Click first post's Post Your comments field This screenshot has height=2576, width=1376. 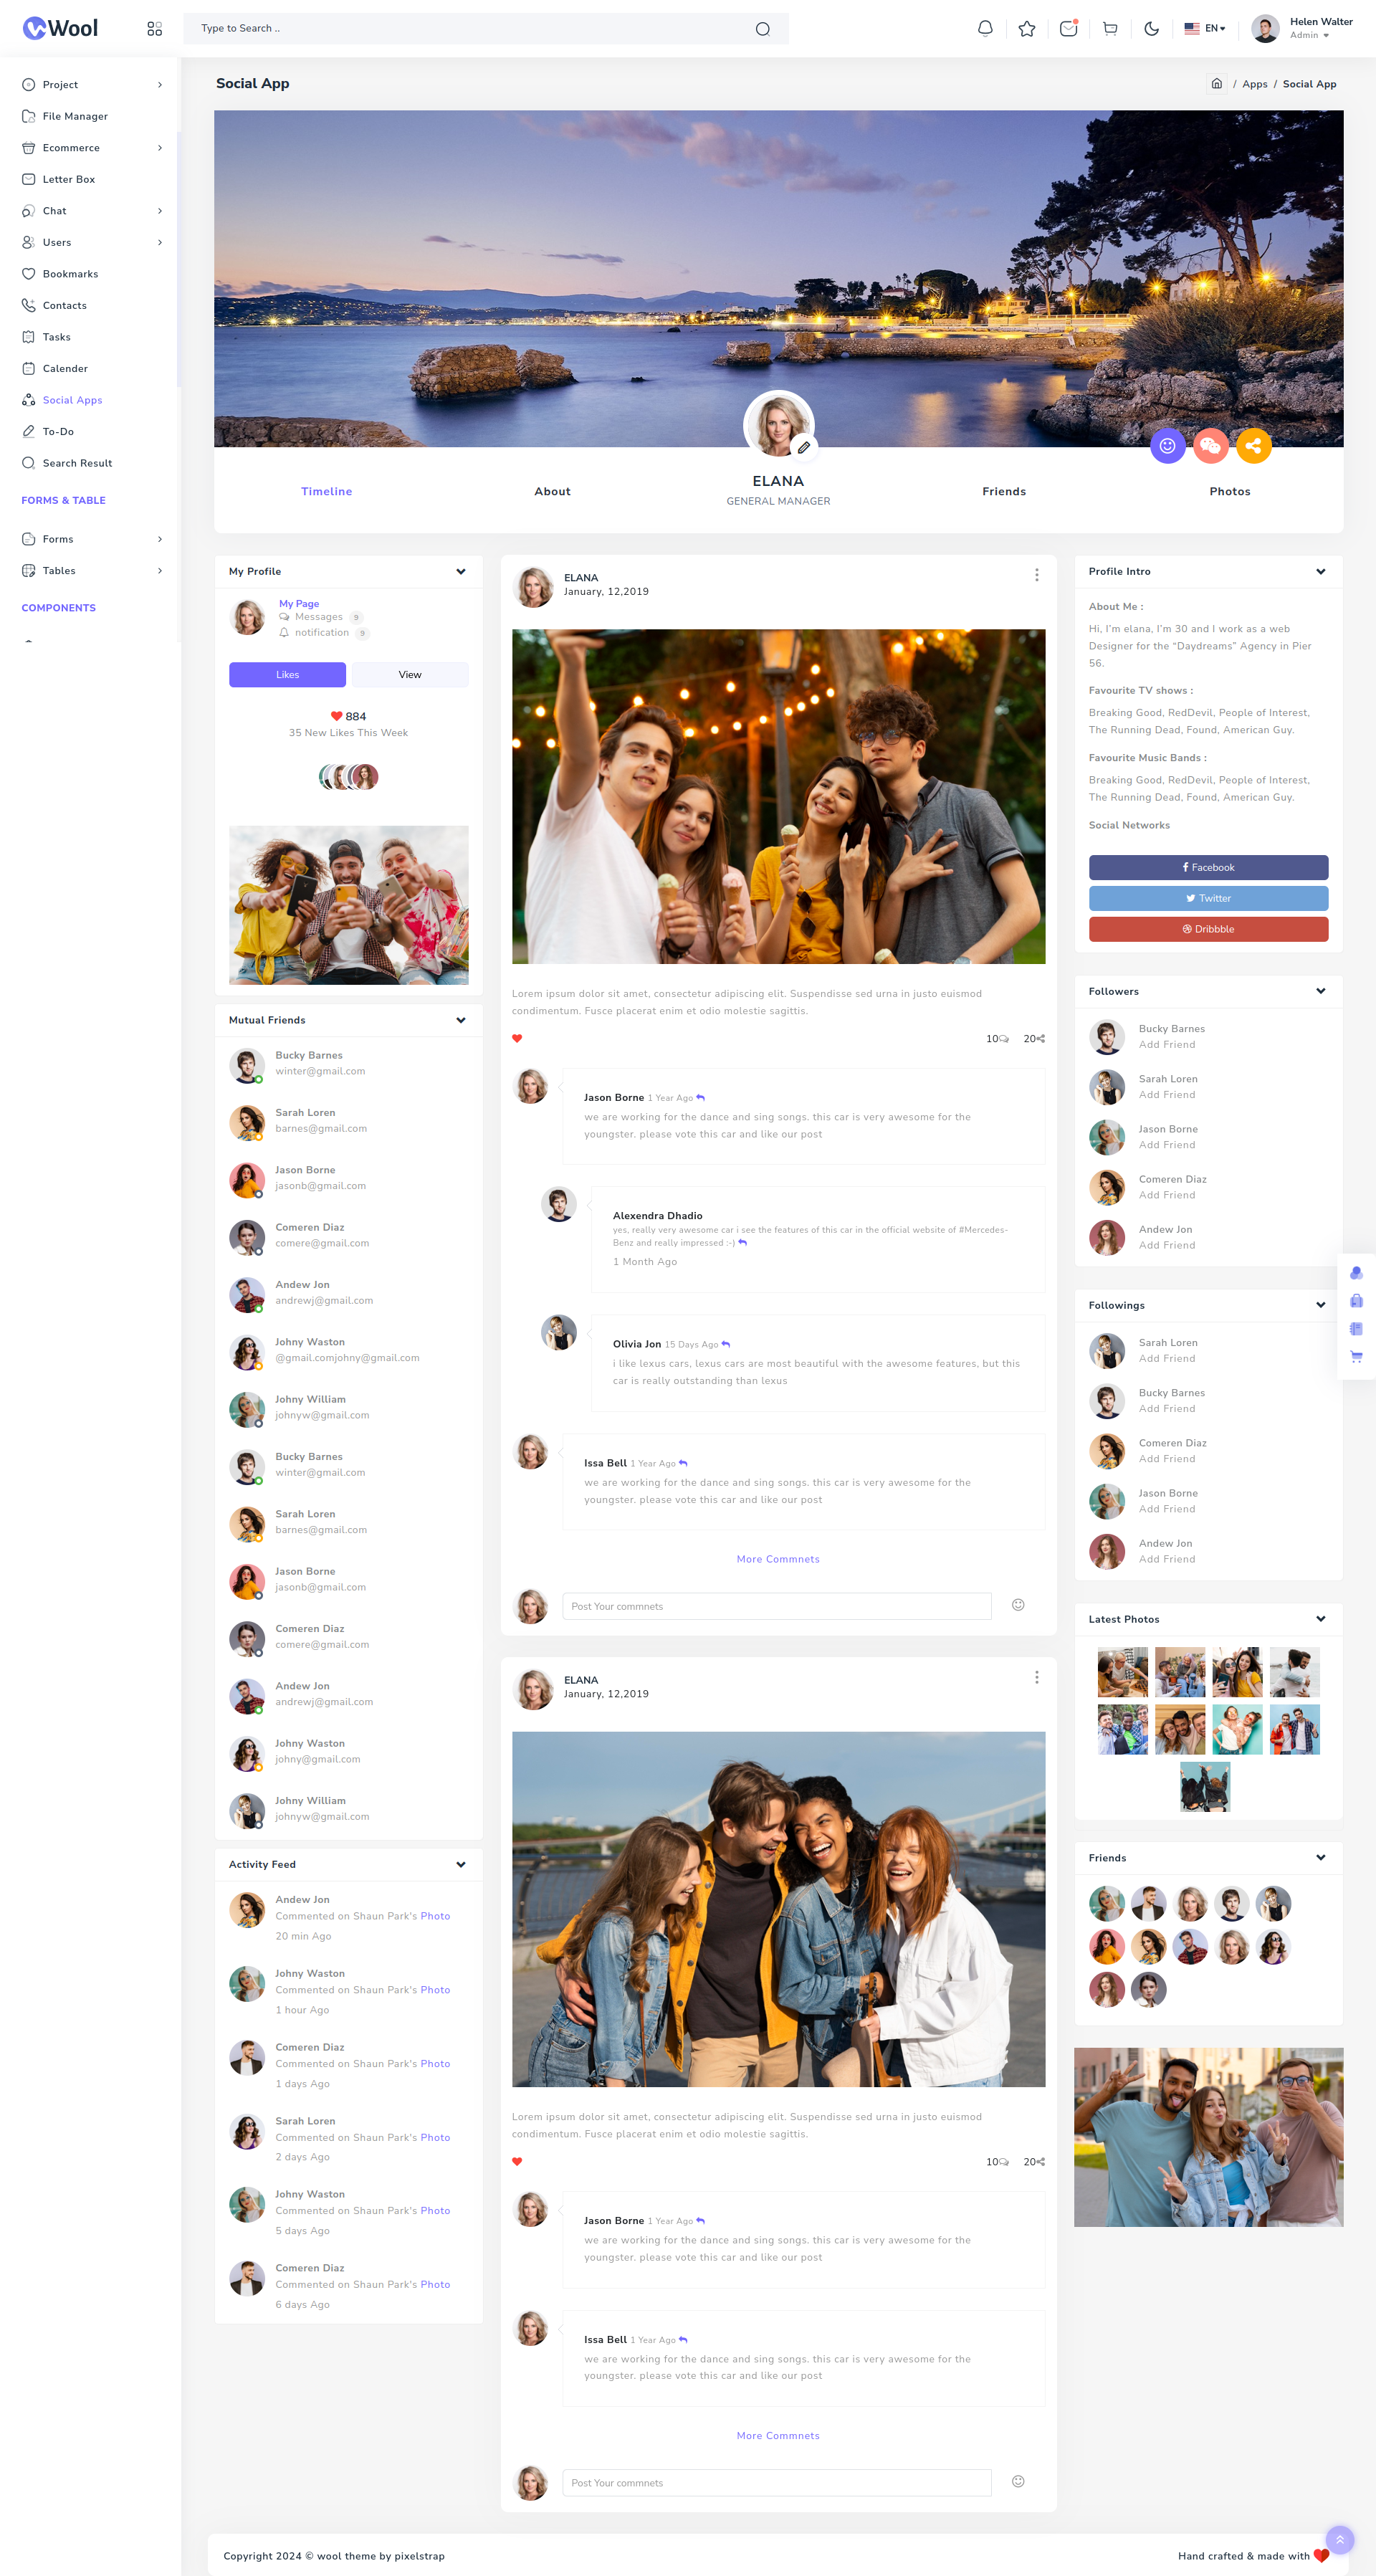(777, 1606)
